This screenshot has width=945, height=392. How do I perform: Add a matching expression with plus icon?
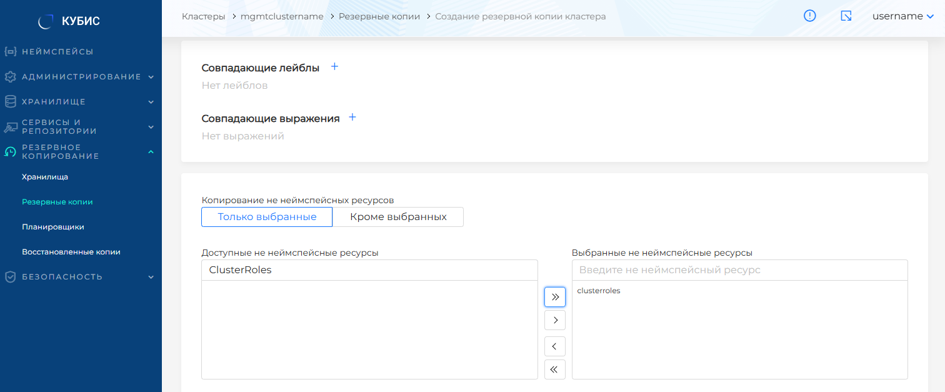(x=352, y=118)
